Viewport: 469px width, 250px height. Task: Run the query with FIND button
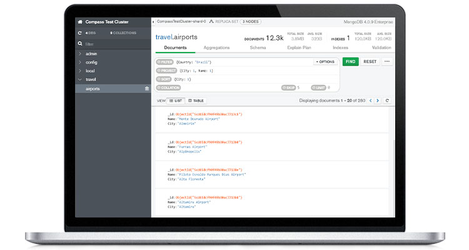[x=351, y=62]
